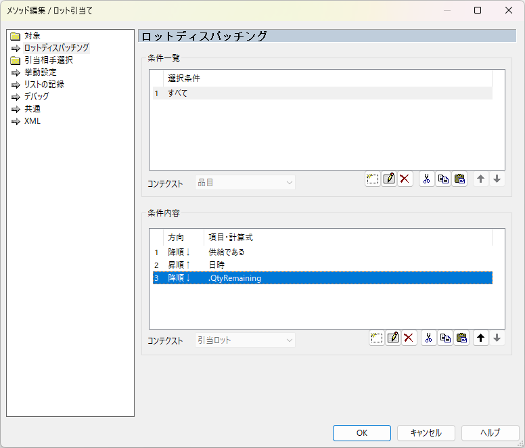
Task: Click the copy icon in 条件内容 toolbar
Action: [x=444, y=338]
